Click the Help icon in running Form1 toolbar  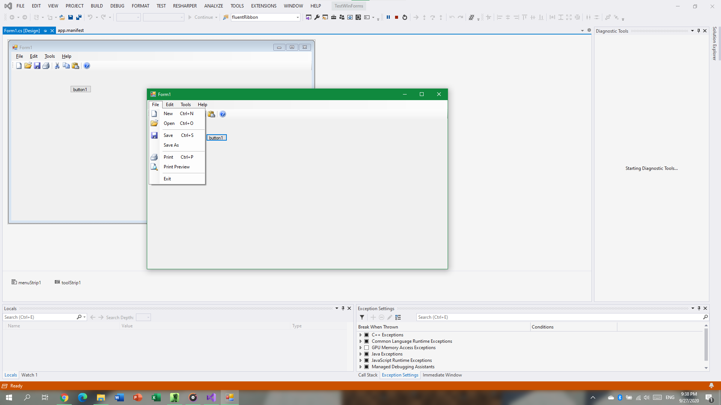pyautogui.click(x=223, y=114)
